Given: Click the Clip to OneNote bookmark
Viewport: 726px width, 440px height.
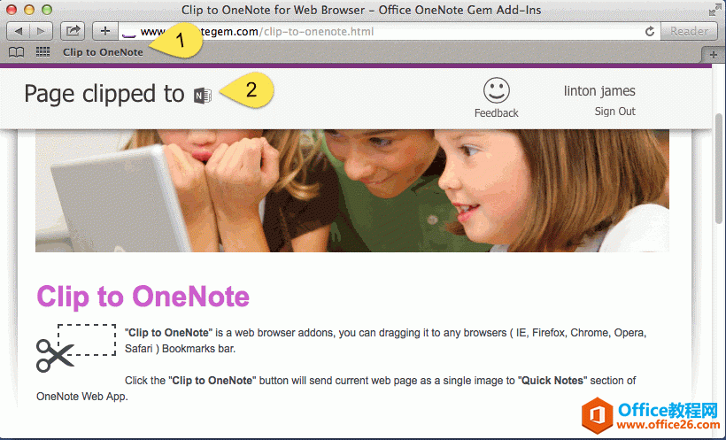Looking at the screenshot, I should coord(103,52).
